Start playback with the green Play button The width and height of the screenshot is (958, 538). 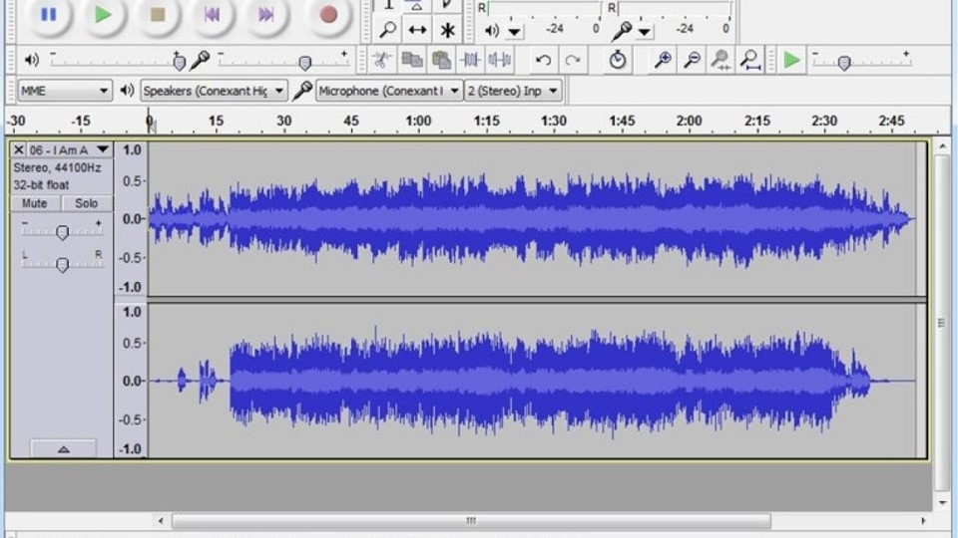coord(103,15)
